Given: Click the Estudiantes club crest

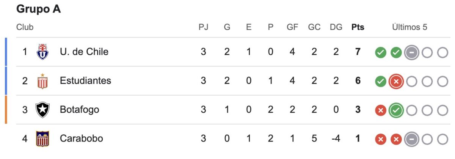Looking at the screenshot, I should pyautogui.click(x=42, y=81).
